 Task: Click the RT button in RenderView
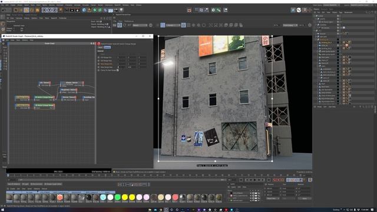[130, 25]
